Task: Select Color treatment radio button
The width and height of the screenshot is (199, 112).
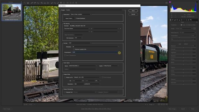Action: point(181,25)
